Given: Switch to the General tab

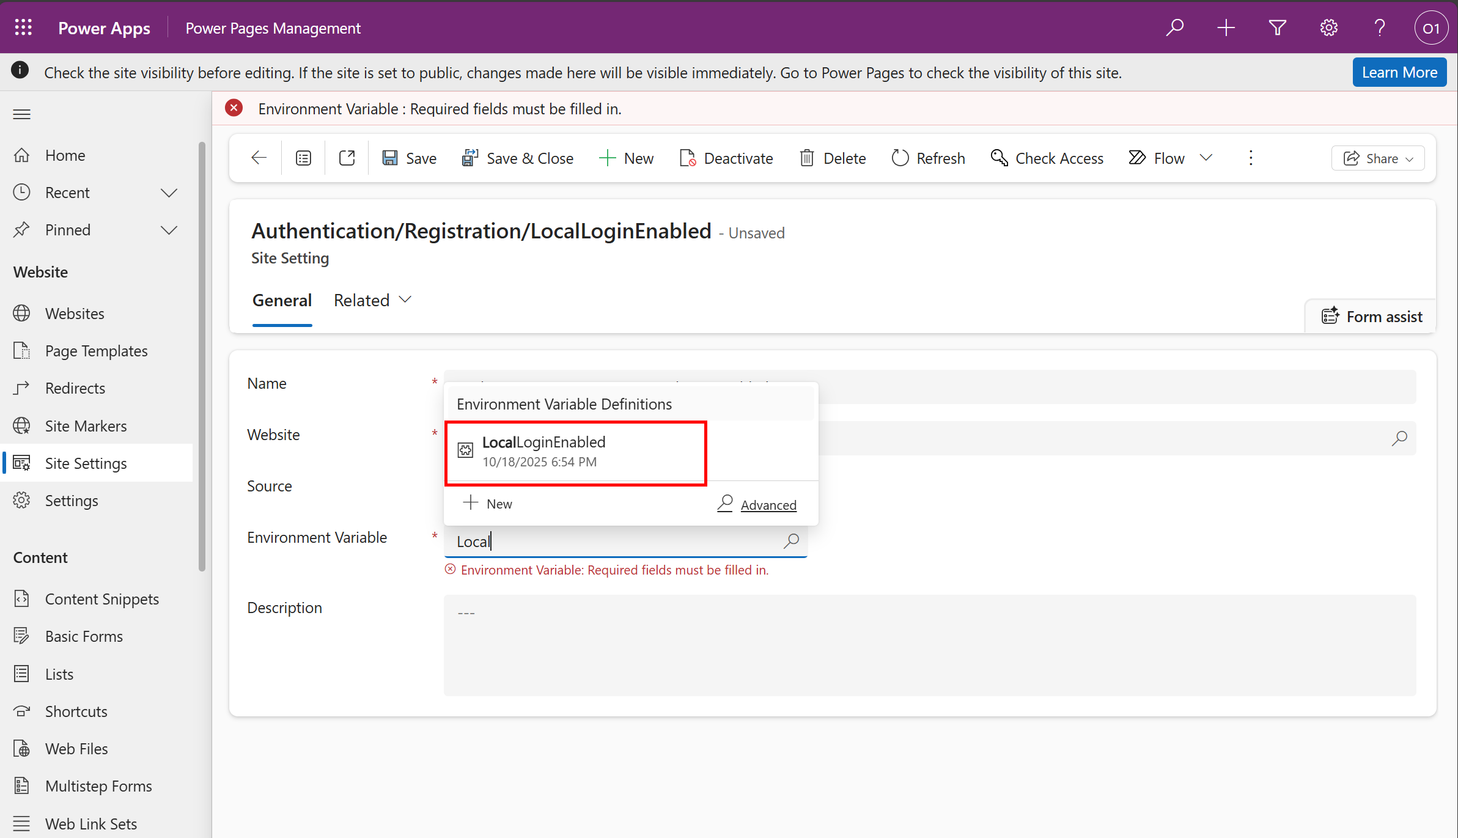Looking at the screenshot, I should pyautogui.click(x=282, y=300).
